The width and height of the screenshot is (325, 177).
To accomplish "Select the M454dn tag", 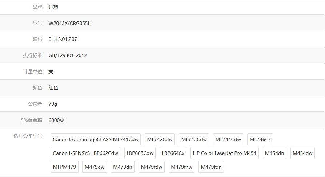I will coord(274,153).
